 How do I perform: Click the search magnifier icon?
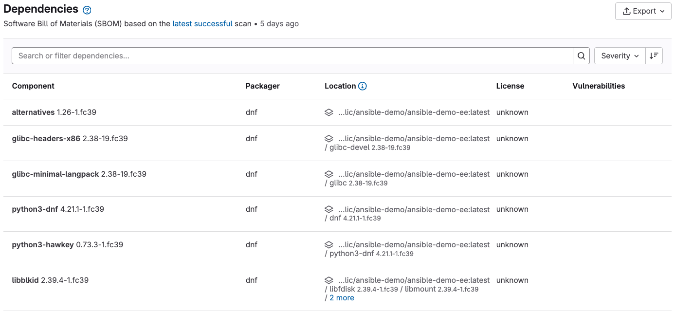[581, 55]
